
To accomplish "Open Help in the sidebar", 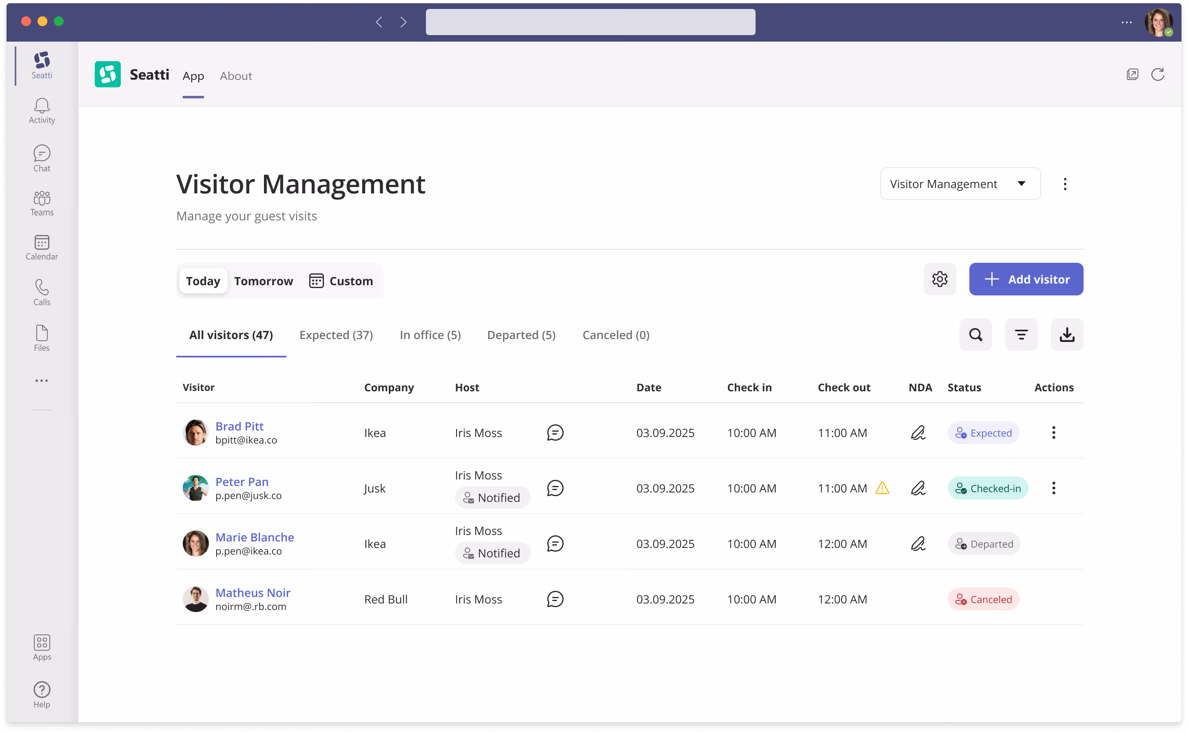I will click(42, 695).
